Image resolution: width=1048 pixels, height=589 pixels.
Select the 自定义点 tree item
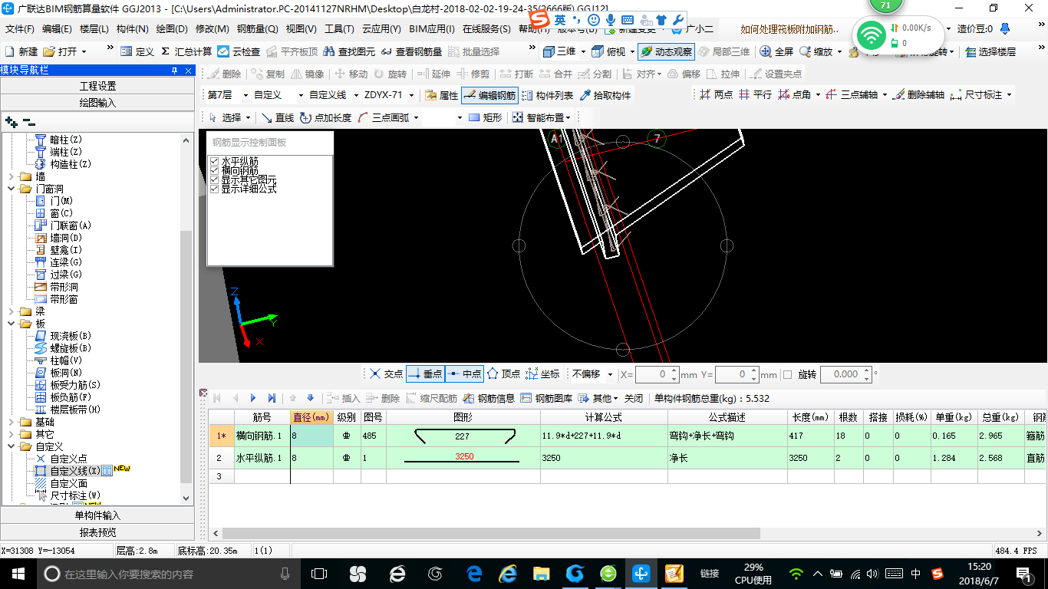click(x=69, y=459)
